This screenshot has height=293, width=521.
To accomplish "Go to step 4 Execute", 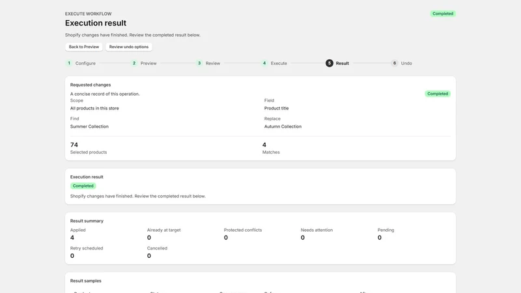I will coord(274,63).
